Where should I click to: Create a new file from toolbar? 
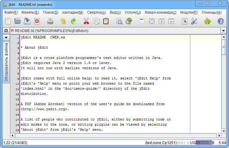click(x=8, y=21)
